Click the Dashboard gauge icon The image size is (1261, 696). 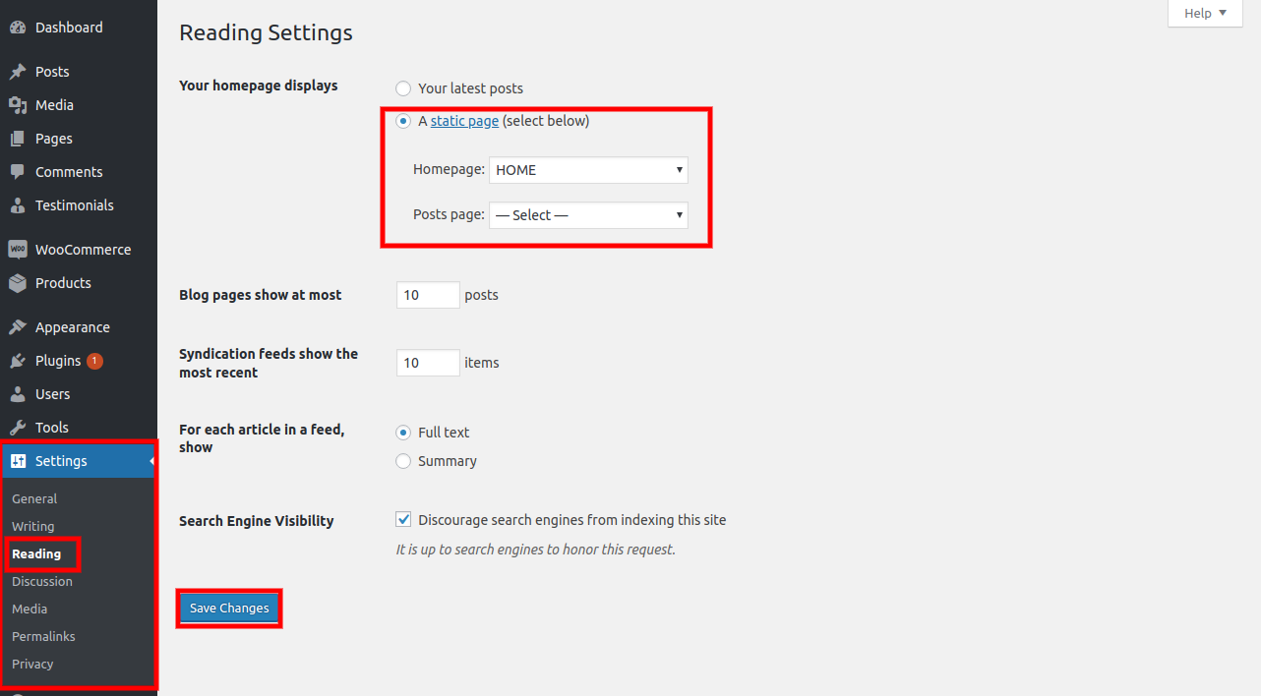18,28
